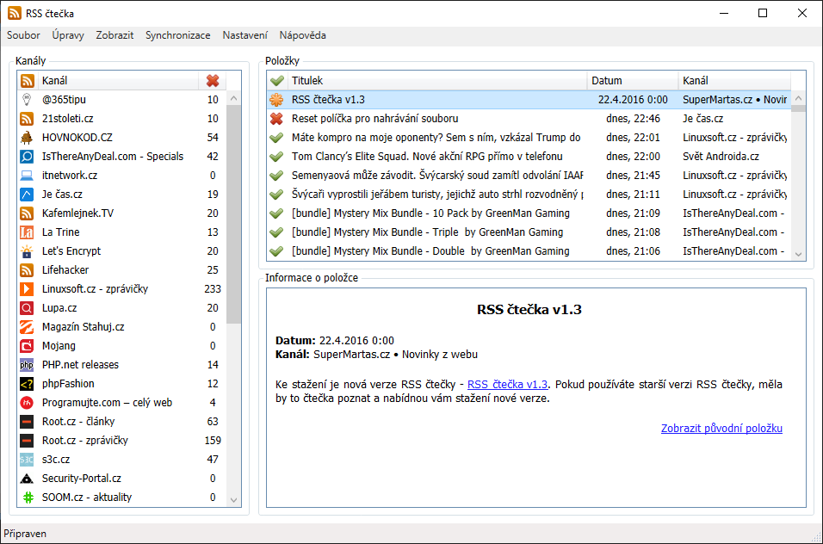Toggle read status of Reset políčka item
Image resolution: width=823 pixels, height=544 pixels.
276,119
